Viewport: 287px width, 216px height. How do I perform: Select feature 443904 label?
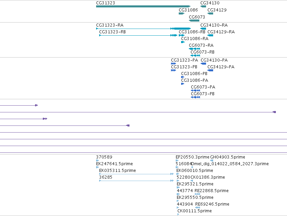click(185, 205)
